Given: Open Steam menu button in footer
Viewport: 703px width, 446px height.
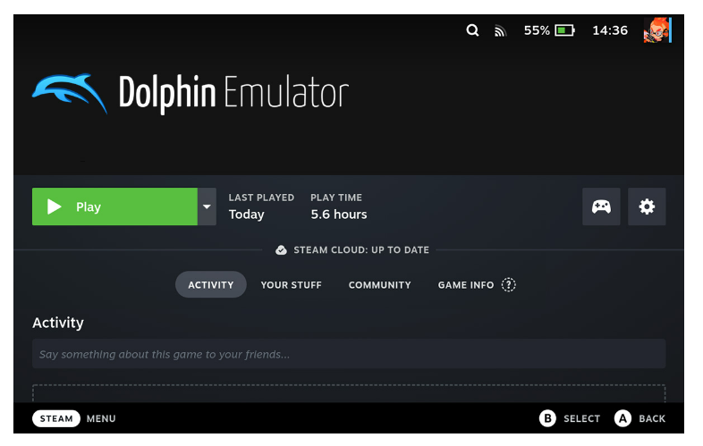Looking at the screenshot, I should point(56,418).
